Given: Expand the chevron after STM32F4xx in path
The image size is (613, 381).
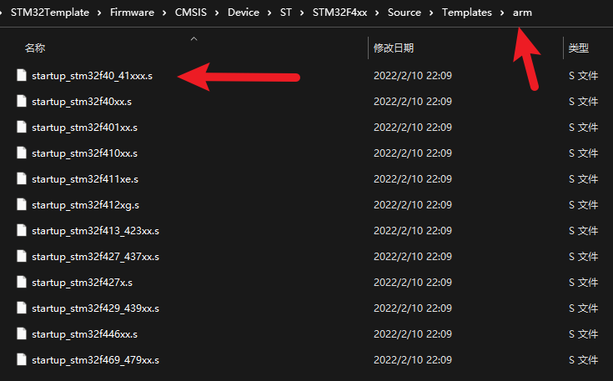Looking at the screenshot, I should click(378, 13).
